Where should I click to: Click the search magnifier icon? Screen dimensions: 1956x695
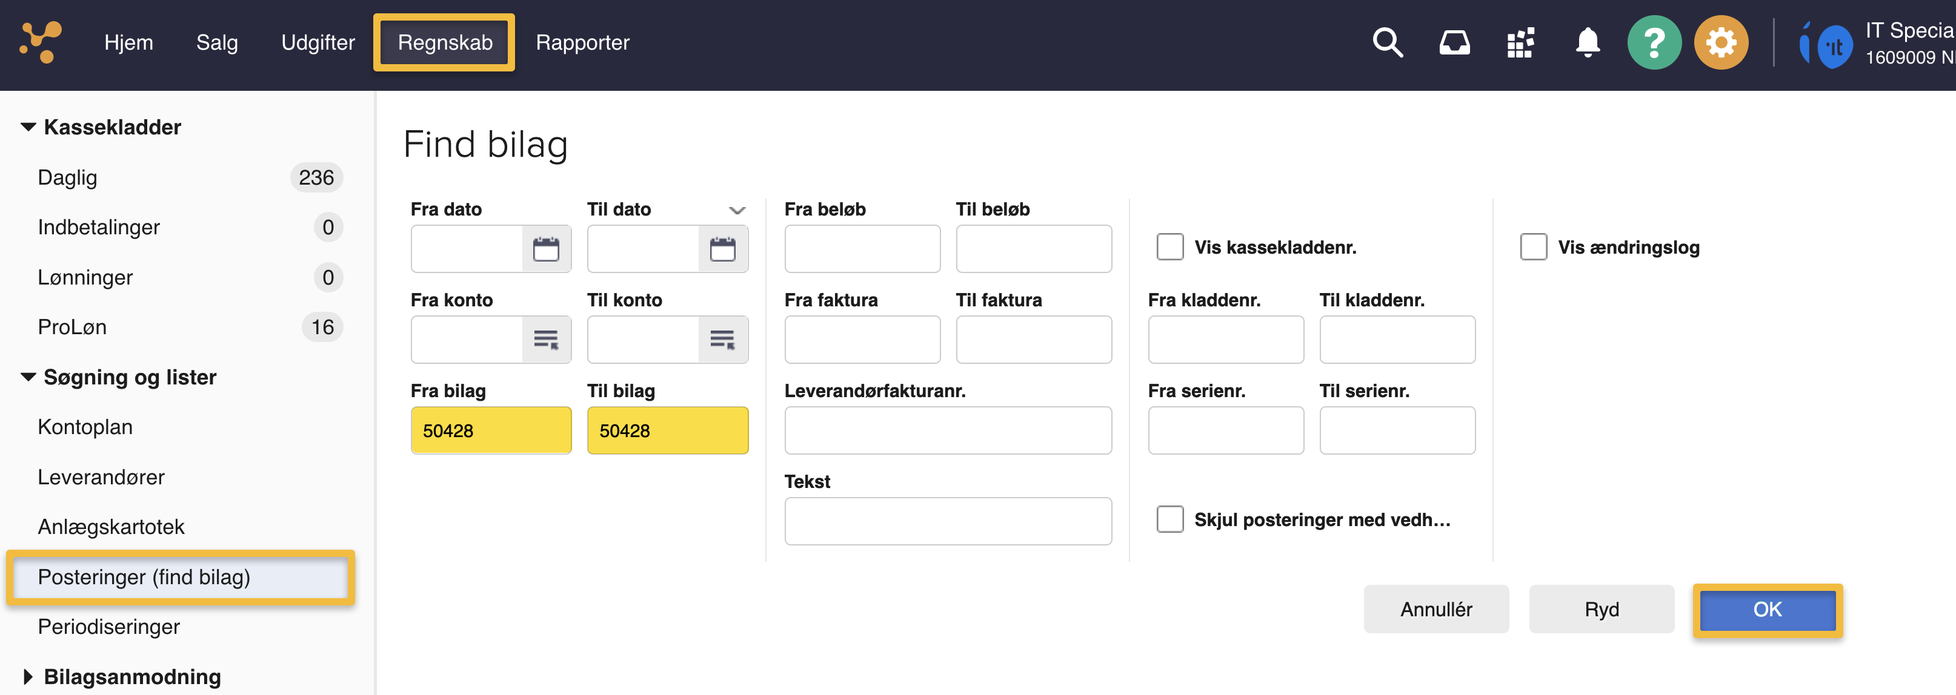pyautogui.click(x=1387, y=42)
